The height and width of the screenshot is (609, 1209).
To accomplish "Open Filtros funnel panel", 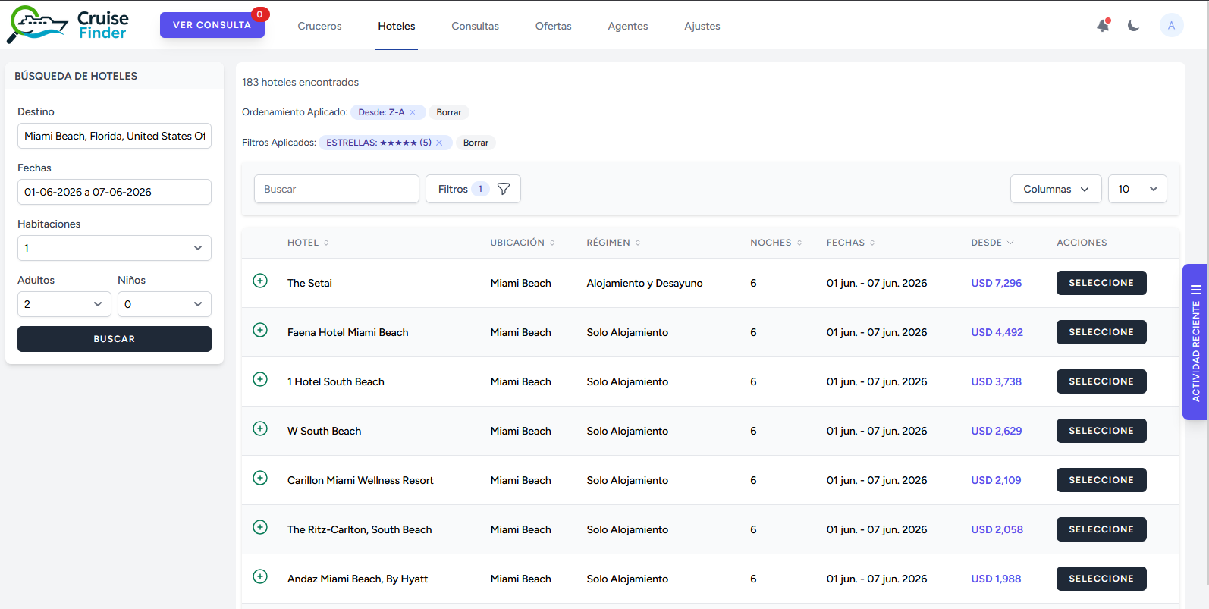I will (473, 189).
